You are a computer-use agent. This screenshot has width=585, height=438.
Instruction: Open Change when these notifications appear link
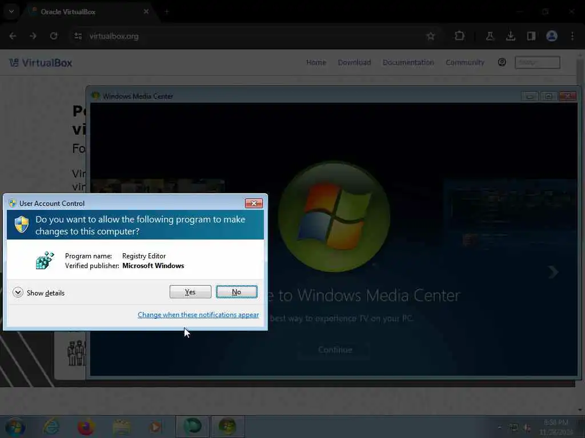[x=198, y=315]
